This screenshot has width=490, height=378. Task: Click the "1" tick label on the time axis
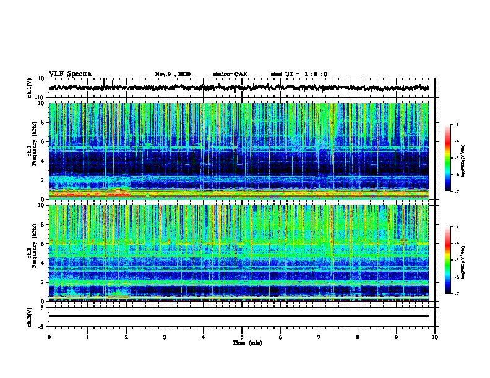click(x=87, y=337)
